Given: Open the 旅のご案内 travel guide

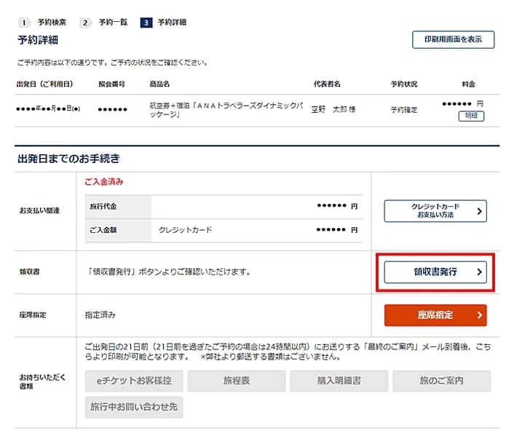Looking at the screenshot, I should click(x=441, y=381).
